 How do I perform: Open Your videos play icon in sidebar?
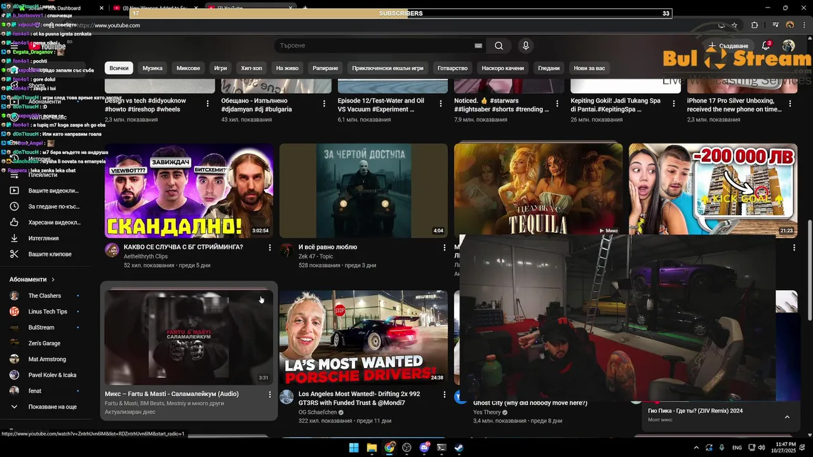click(14, 190)
